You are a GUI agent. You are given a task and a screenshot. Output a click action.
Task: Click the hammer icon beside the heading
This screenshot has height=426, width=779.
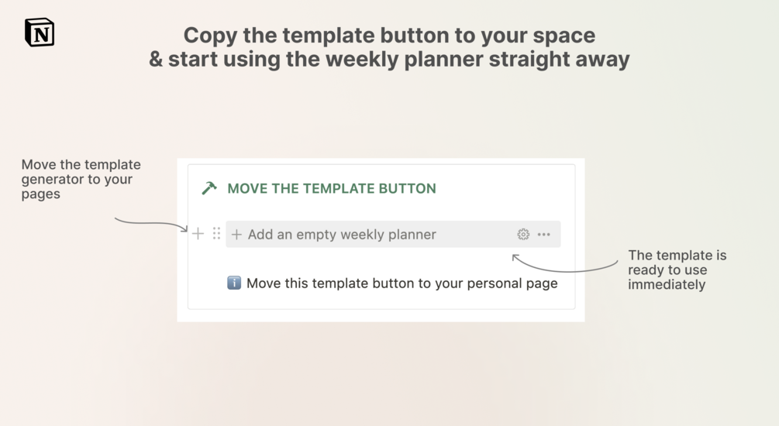(x=209, y=188)
